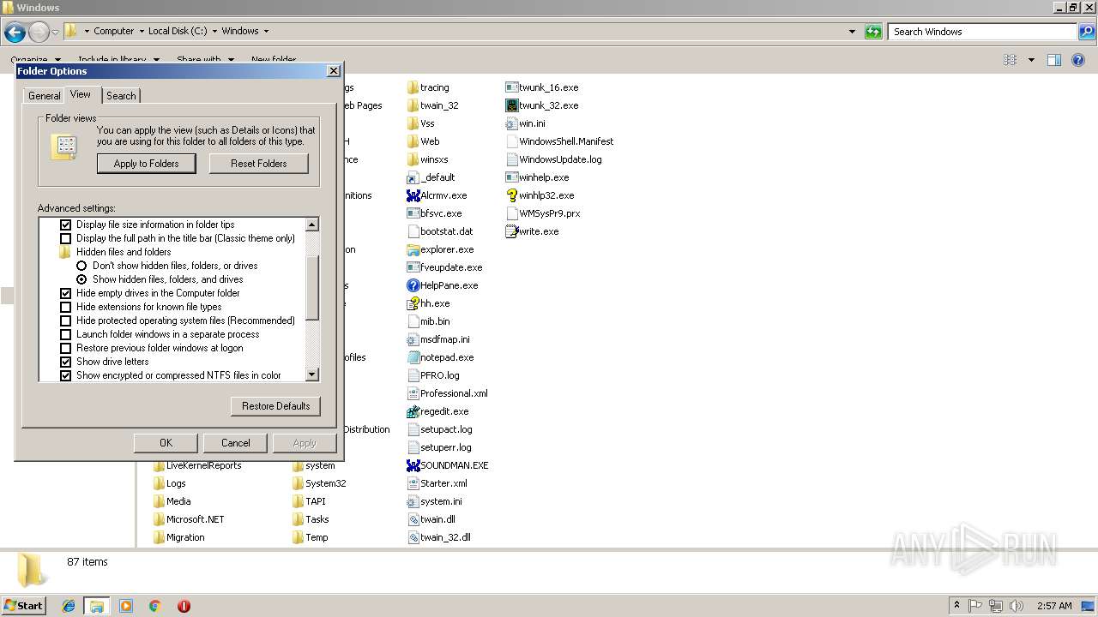Click the Back navigation arrow
Image resolution: width=1098 pixels, height=617 pixels.
point(15,33)
